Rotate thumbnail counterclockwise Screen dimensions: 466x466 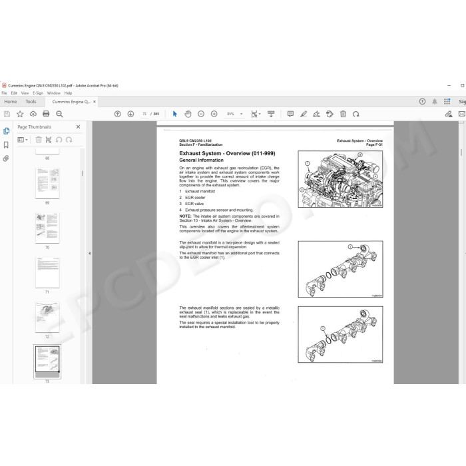click(59, 140)
